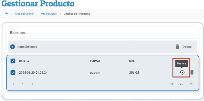Click the Items Selected count badge
Viewport: 204px width, 101px height.
(12, 47)
